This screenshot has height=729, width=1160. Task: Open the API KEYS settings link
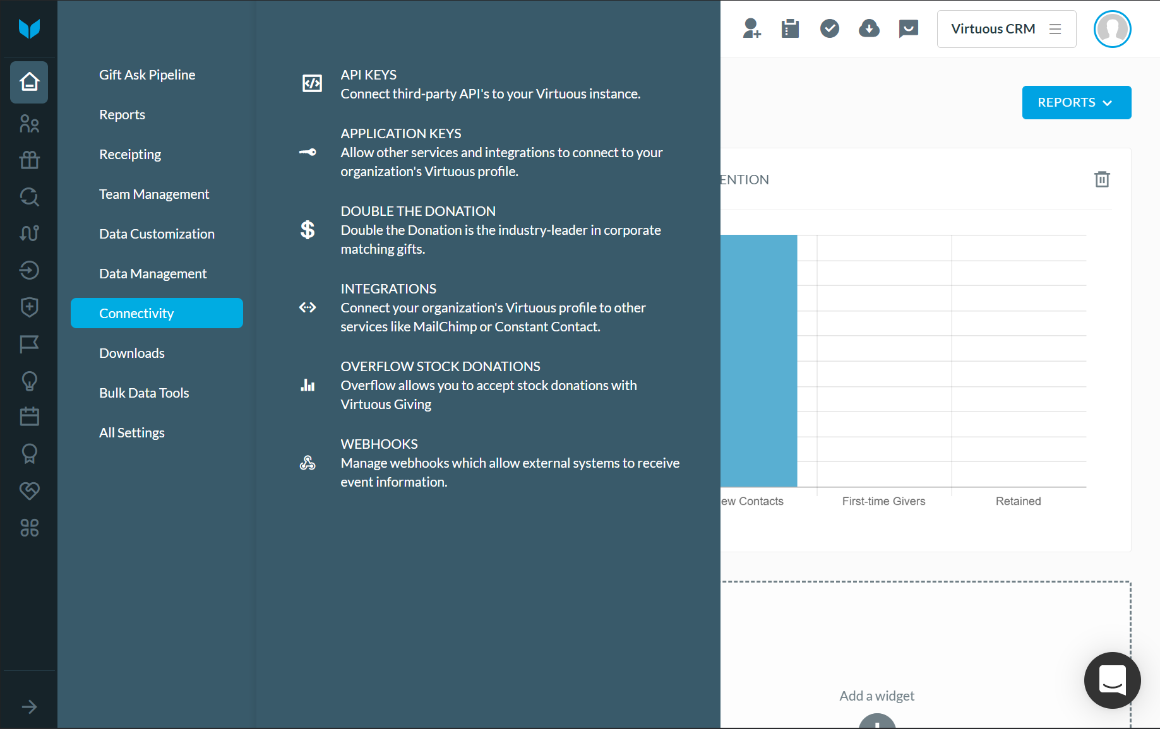point(368,75)
